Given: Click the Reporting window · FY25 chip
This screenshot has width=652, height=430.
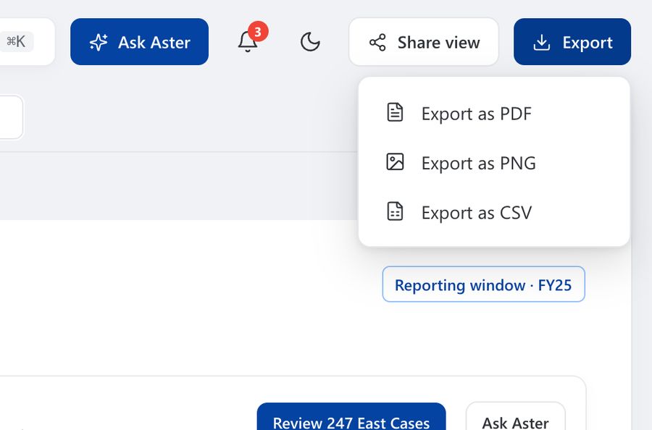Looking at the screenshot, I should (484, 284).
